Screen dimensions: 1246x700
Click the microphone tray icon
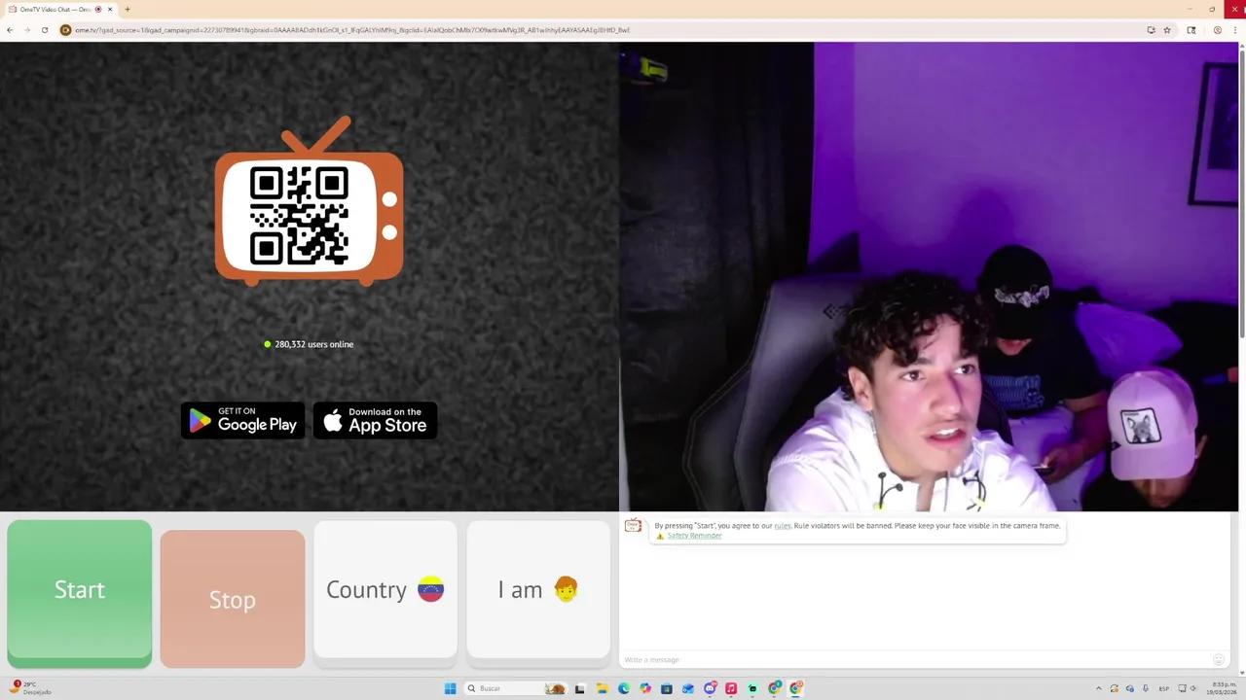tap(1146, 688)
